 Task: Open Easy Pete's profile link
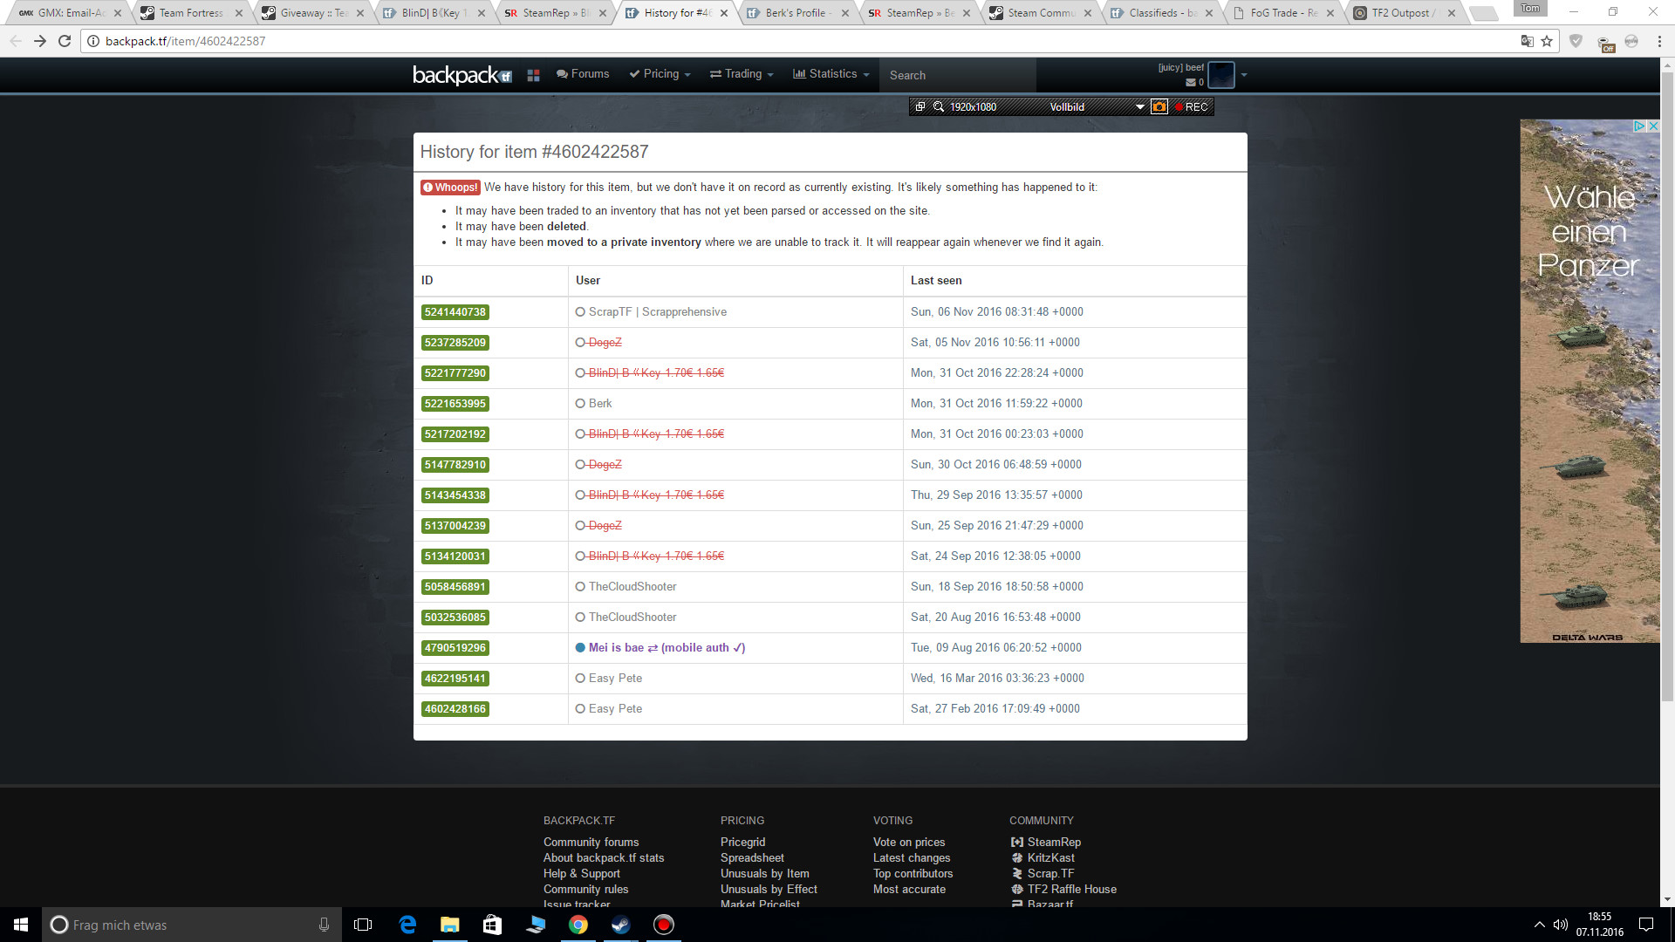(615, 679)
